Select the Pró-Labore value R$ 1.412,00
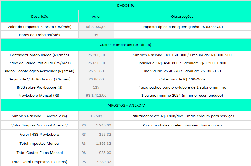The width and height of the screenshot is (251, 166). click(x=96, y=95)
